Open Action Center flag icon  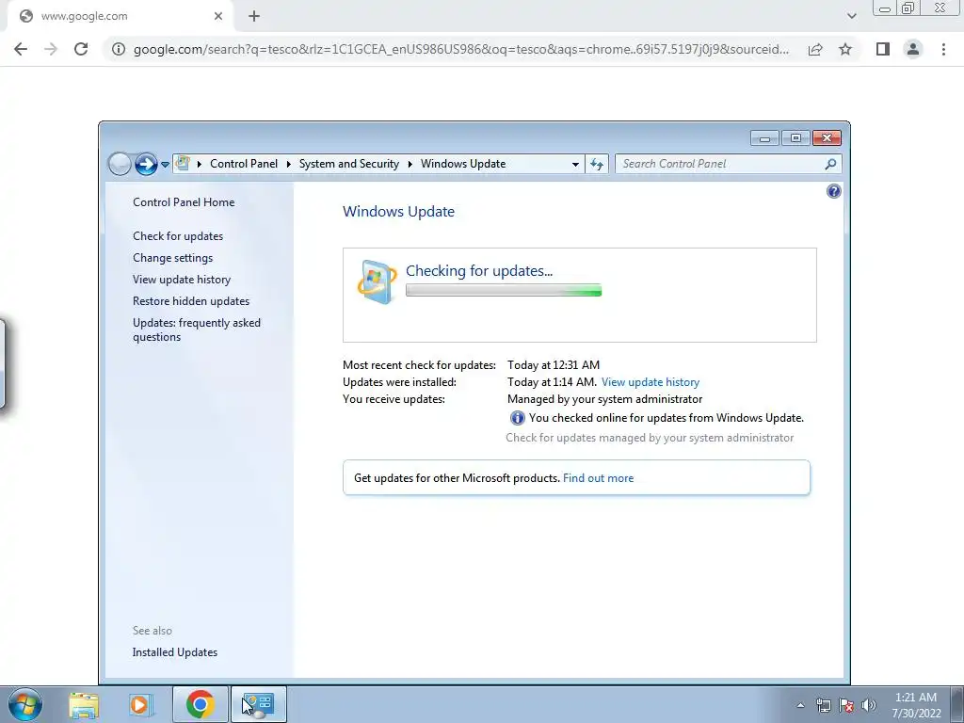[x=846, y=705]
